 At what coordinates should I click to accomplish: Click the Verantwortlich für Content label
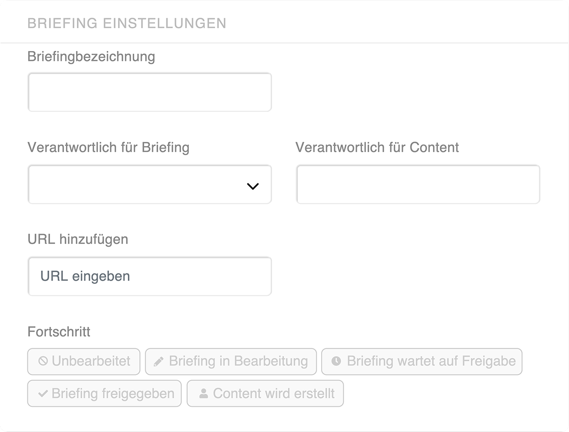pos(377,147)
